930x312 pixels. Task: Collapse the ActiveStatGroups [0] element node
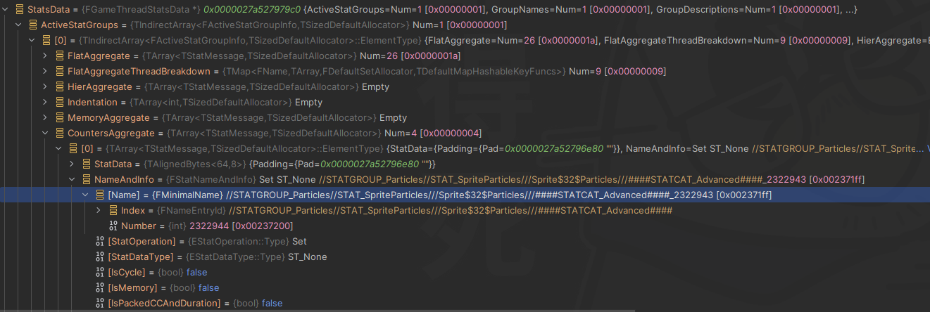32,41
